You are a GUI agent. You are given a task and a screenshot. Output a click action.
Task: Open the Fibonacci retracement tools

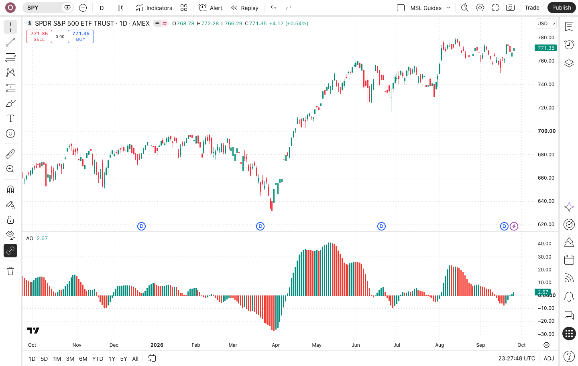click(x=10, y=57)
